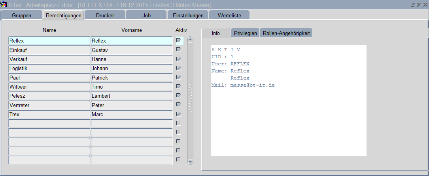
Task: Toggle the Aktiv checkbox for Einkauf Gustav
Action: click(x=179, y=50)
